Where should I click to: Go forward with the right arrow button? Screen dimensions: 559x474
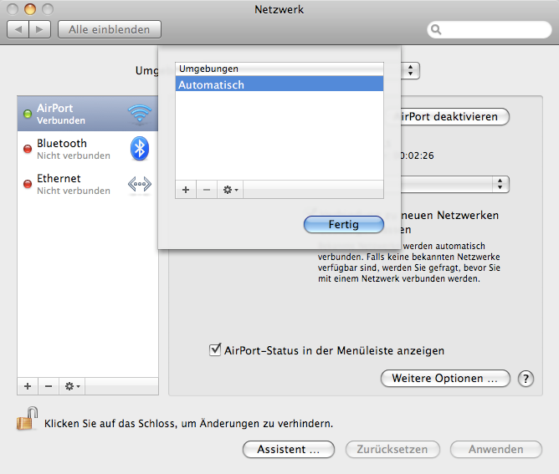tap(40, 29)
